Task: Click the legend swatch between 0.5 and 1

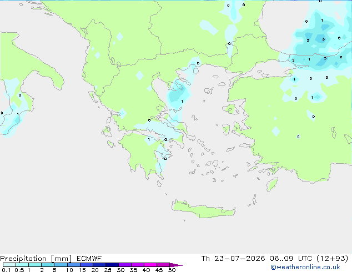Action: coord(22,265)
